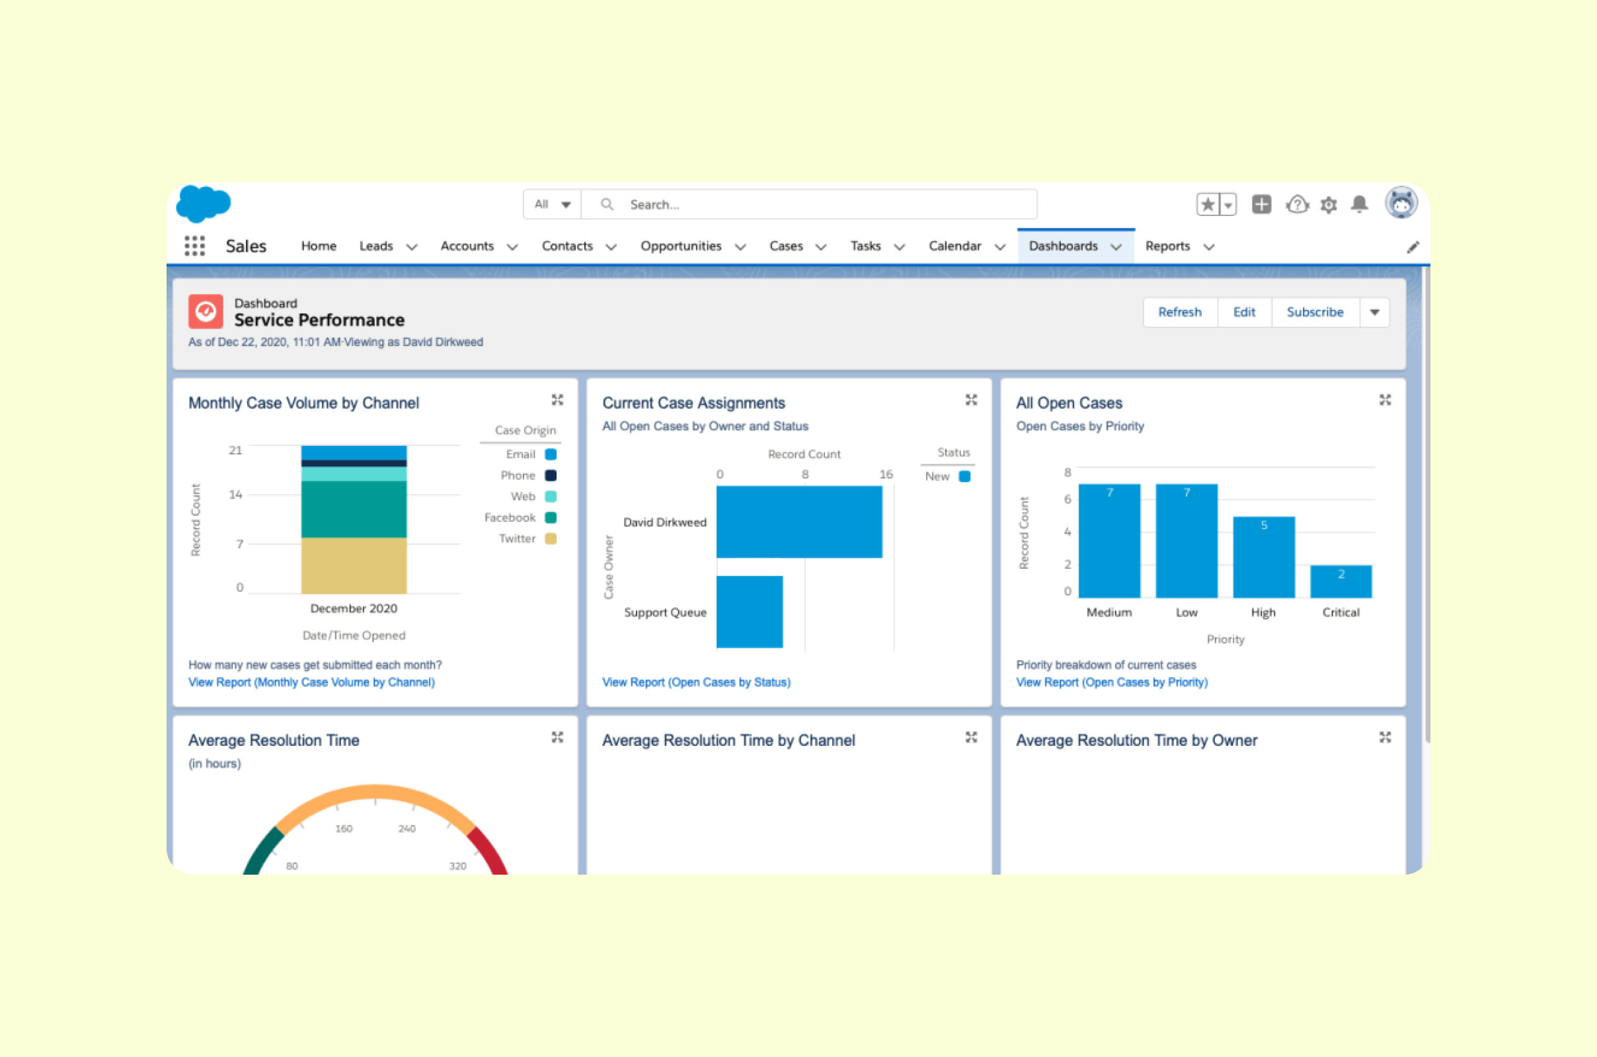Check the notifications bell
The image size is (1597, 1057).
point(1359,204)
